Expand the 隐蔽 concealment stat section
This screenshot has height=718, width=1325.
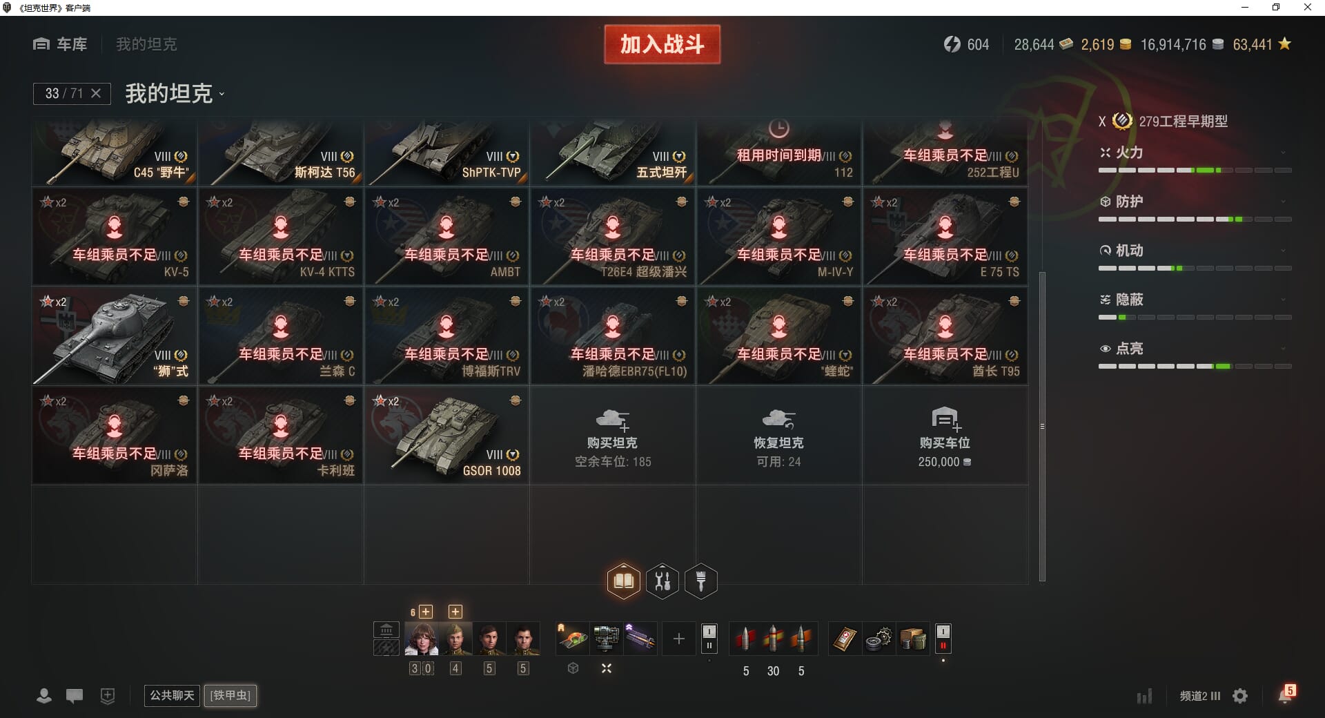(1195, 300)
